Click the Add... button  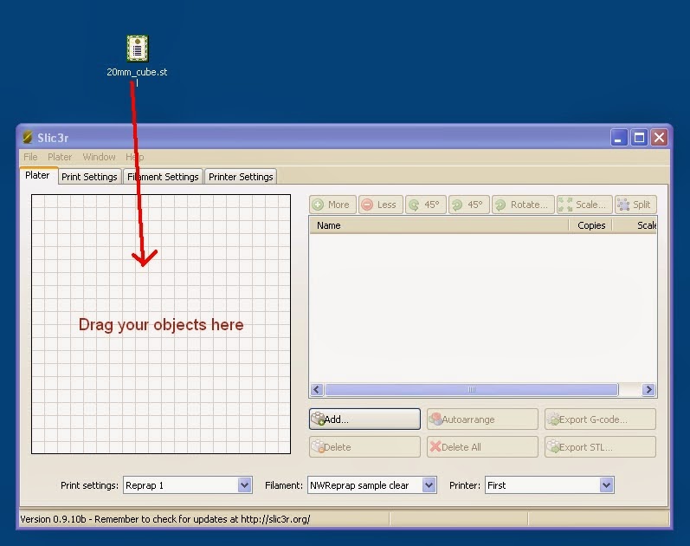(x=364, y=419)
